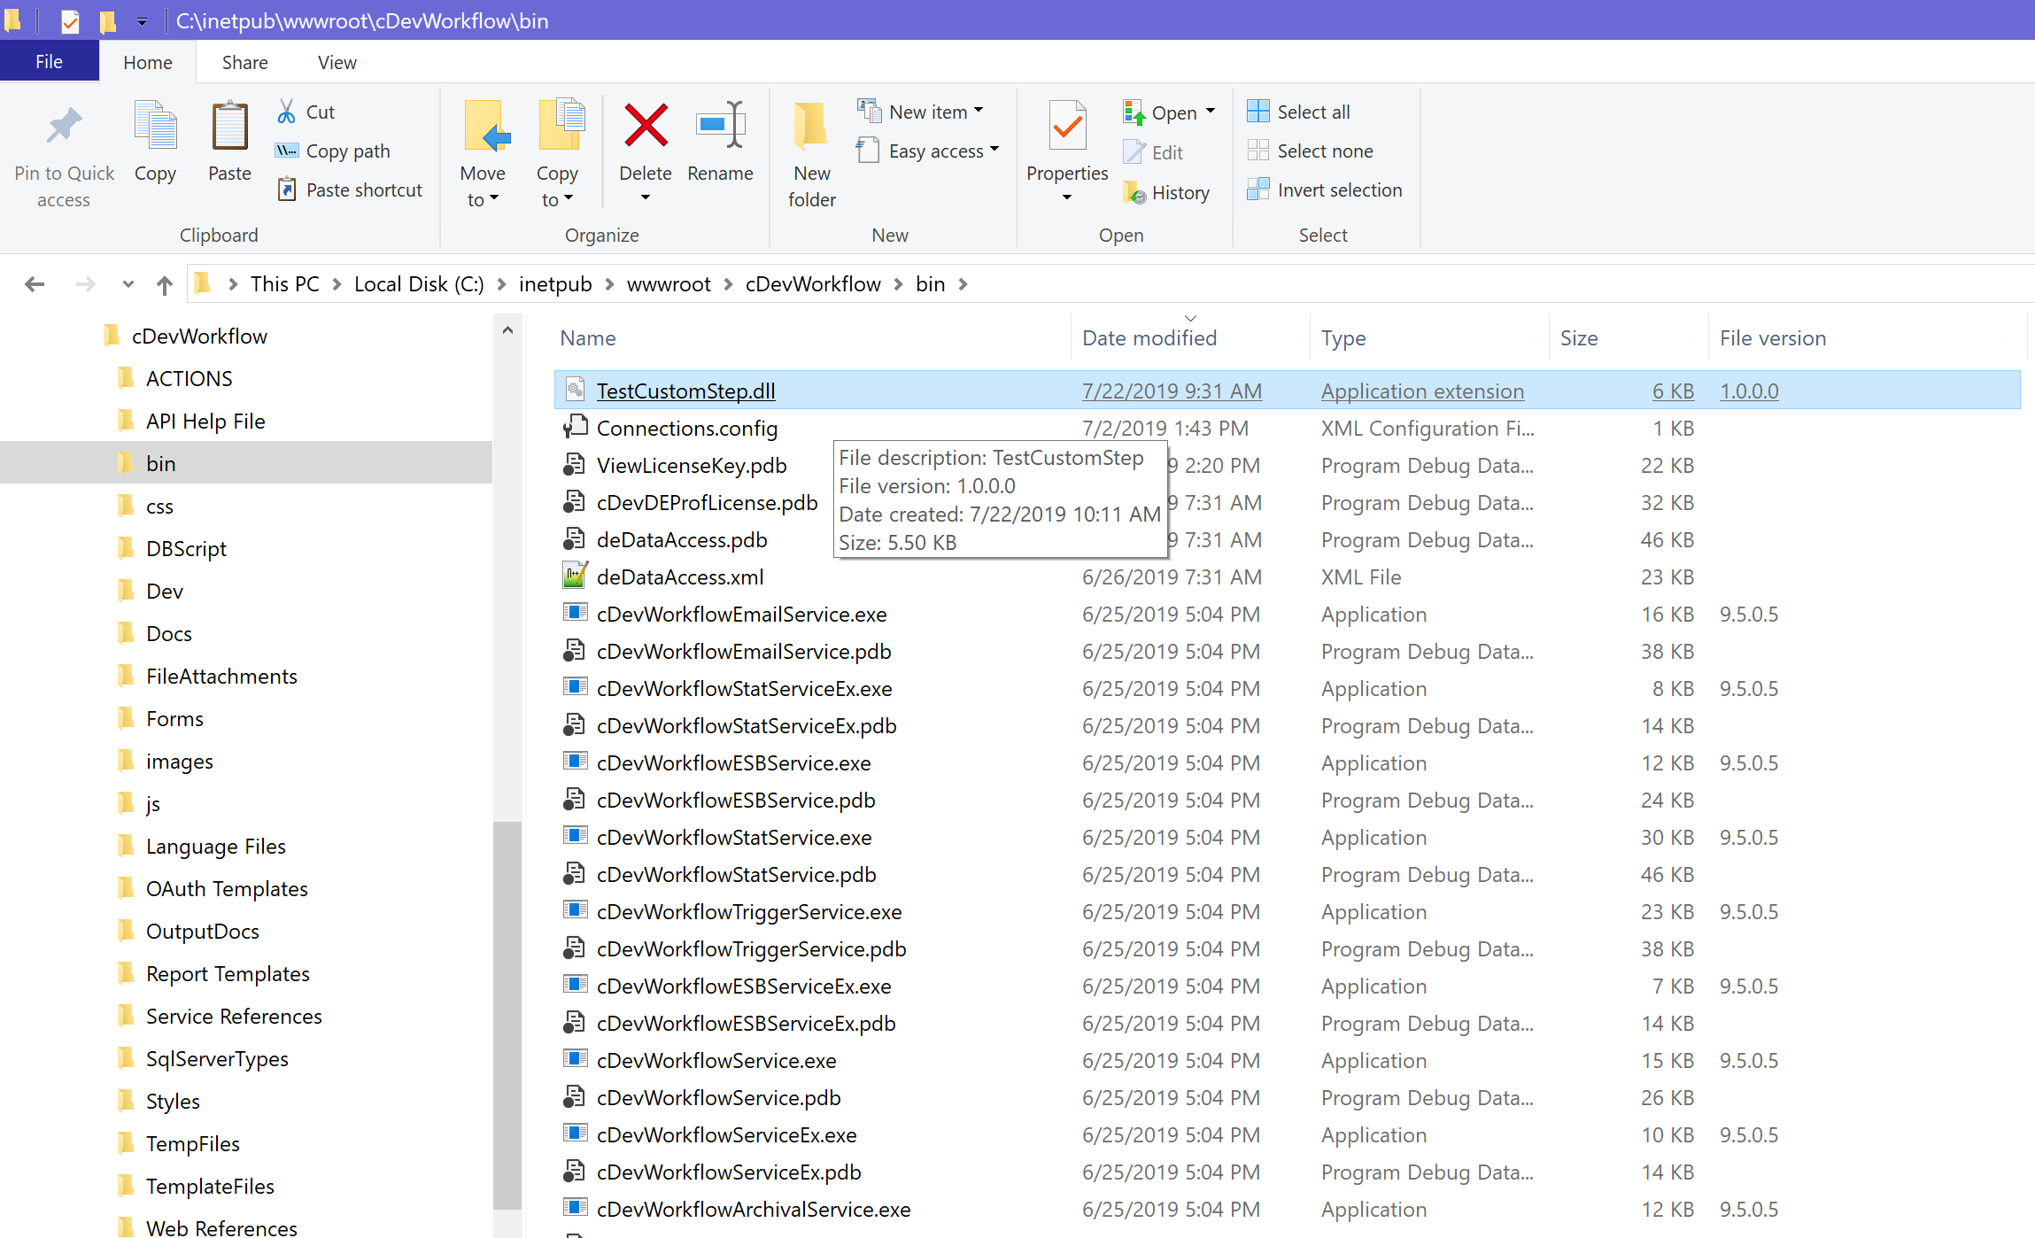This screenshot has height=1238, width=2035.
Task: Click the Paste shortcut icon
Action: coord(286,190)
